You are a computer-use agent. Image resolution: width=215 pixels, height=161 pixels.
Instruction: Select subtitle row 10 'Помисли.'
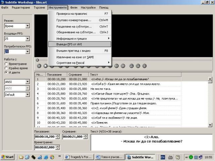[x=108, y=123]
